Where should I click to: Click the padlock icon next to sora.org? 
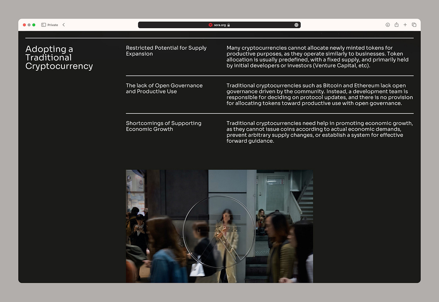tap(229, 25)
